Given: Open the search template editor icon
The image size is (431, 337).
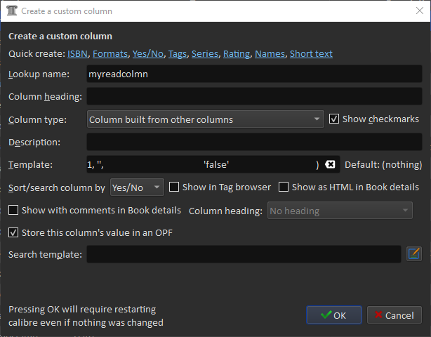Looking at the screenshot, I should [414, 253].
